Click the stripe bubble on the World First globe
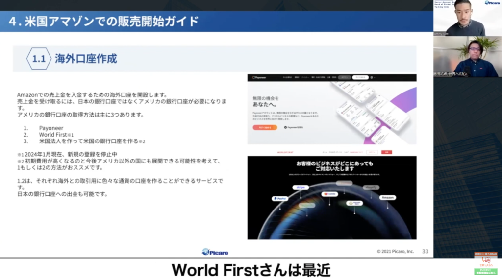The height and width of the screenshot is (280, 502). point(301,187)
